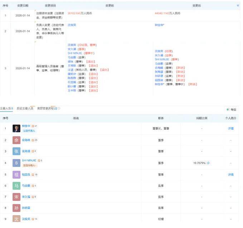Click the 沈 avatar icon for 沈俊英
Viewport: 243px width, 228px height.
tap(16, 219)
